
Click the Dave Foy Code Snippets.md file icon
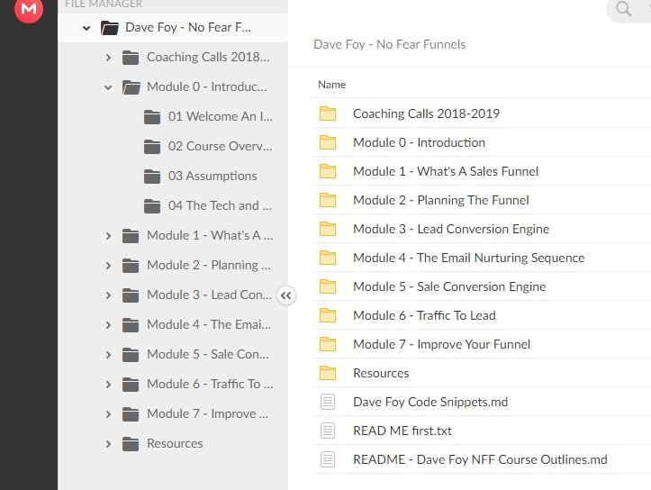(328, 402)
